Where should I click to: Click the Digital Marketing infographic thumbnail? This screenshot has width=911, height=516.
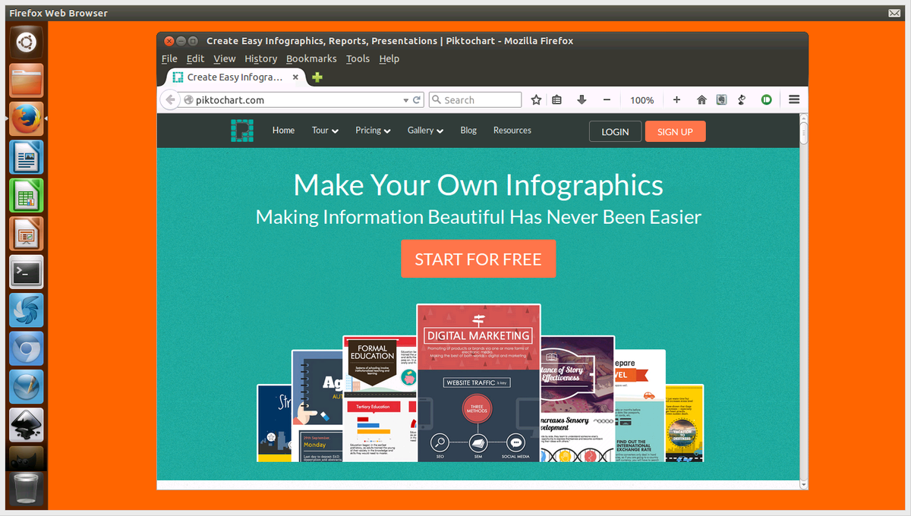[x=478, y=383]
